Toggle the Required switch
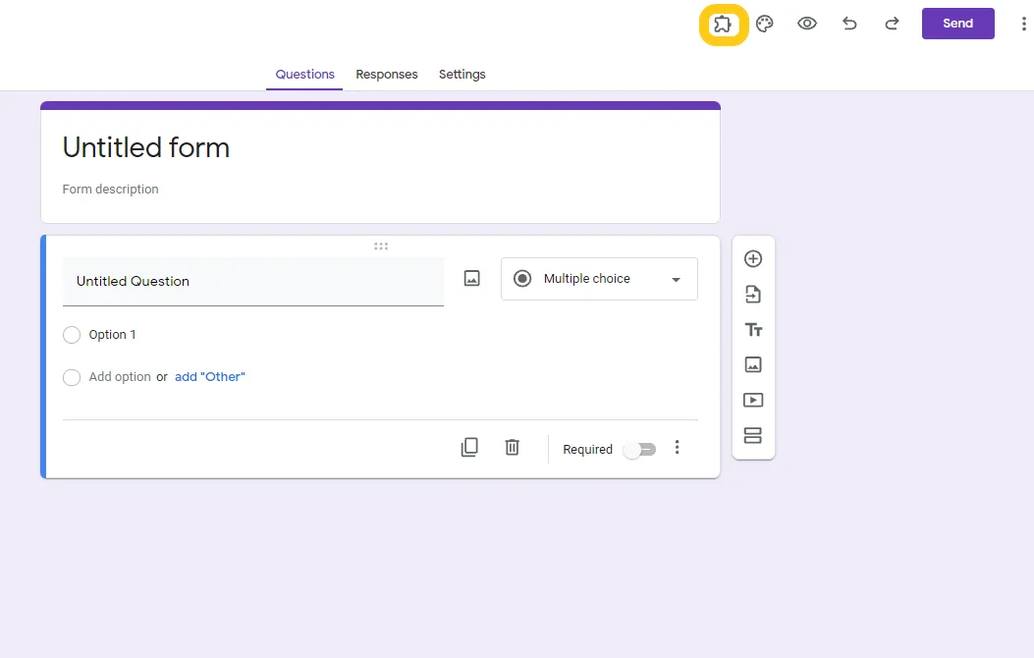Screen dimensions: 1034x658 click(x=639, y=450)
